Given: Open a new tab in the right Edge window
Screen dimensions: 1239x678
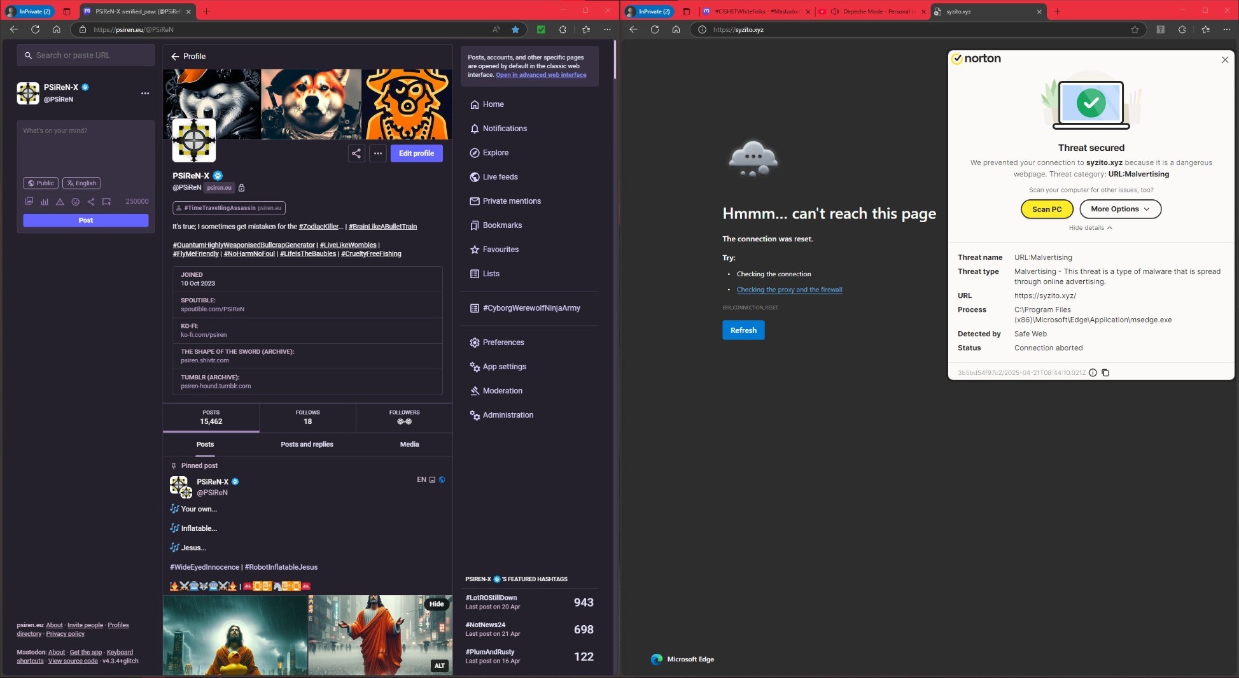Looking at the screenshot, I should point(1057,11).
